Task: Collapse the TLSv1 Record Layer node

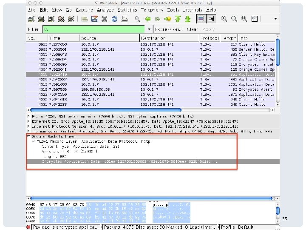Action: point(34,141)
